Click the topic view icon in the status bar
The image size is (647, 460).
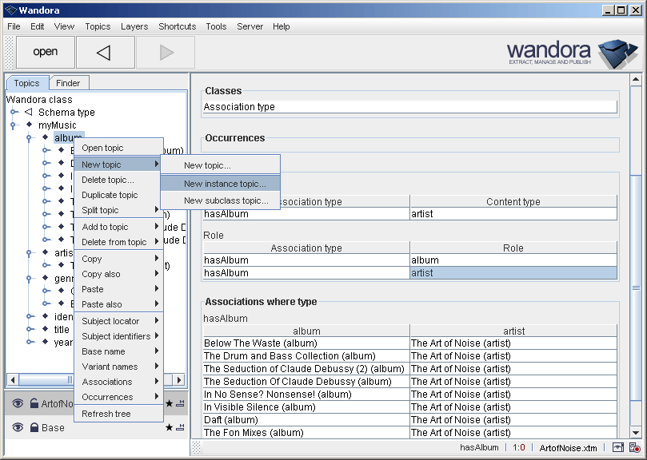615,447
